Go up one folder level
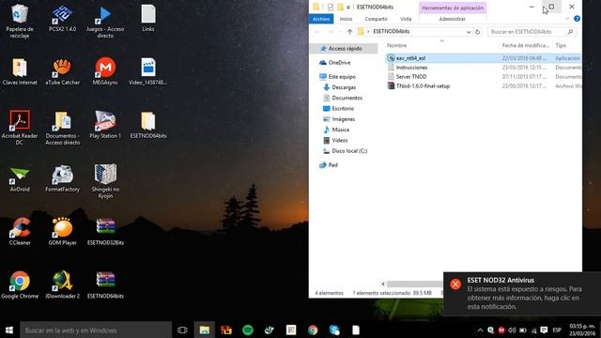Viewport: 601px width, 338px height. (349, 32)
